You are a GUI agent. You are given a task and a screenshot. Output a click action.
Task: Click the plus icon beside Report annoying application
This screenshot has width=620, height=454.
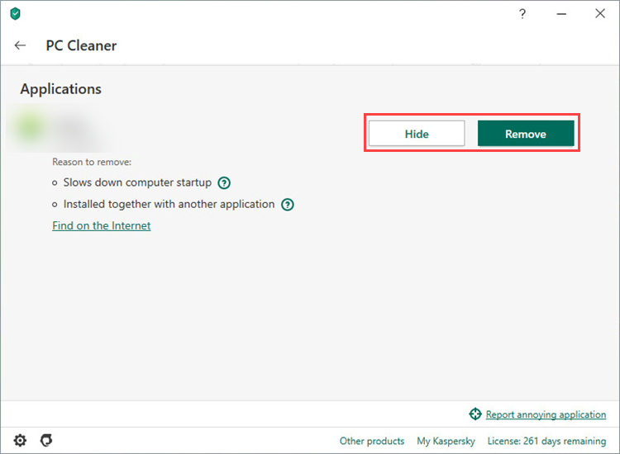coord(475,414)
